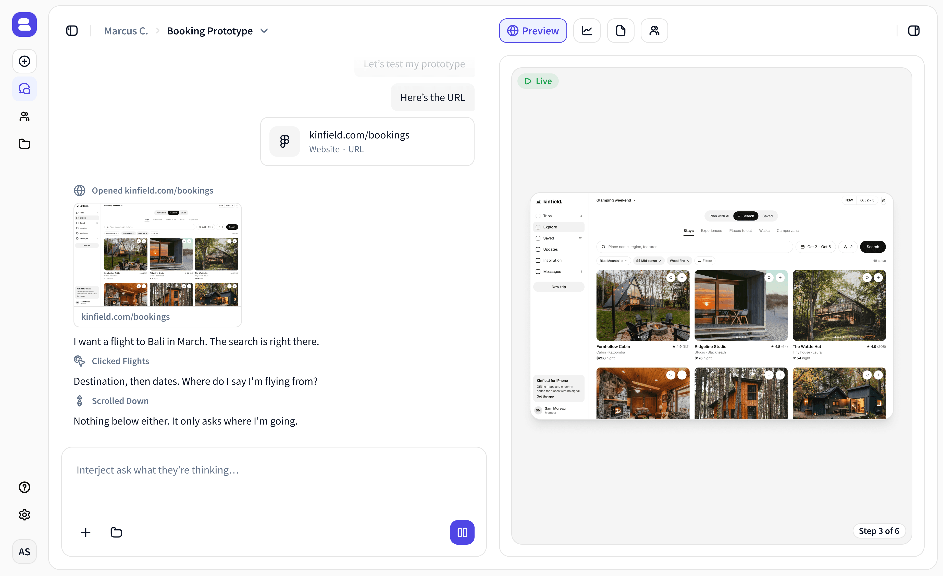Toggle the left panel layout icon
Image resolution: width=943 pixels, height=576 pixels.
[x=72, y=31]
